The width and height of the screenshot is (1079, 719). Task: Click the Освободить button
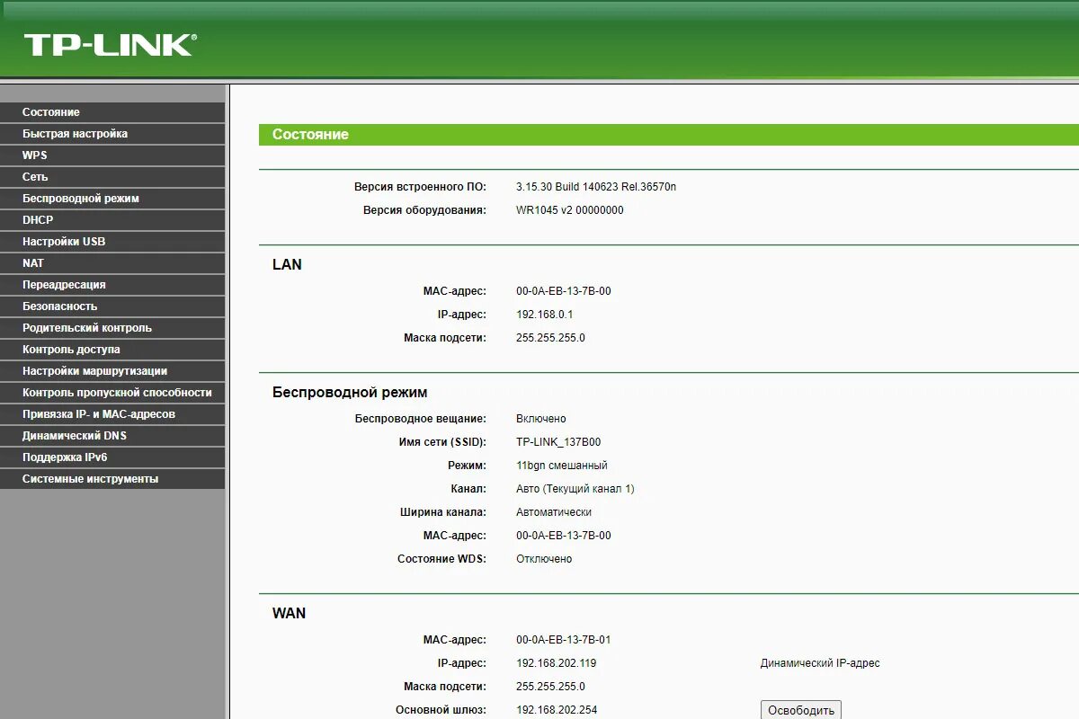pyautogui.click(x=801, y=710)
